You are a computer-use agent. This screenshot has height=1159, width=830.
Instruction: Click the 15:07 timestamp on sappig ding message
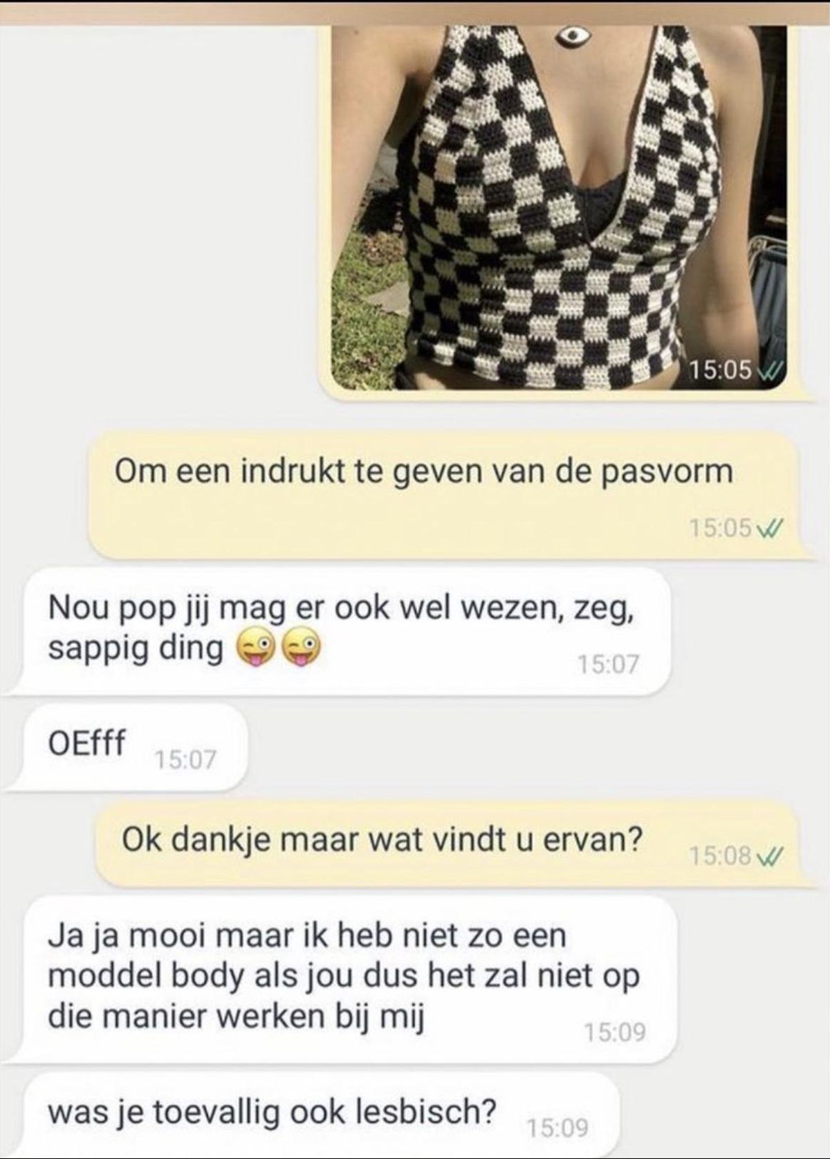point(607,665)
